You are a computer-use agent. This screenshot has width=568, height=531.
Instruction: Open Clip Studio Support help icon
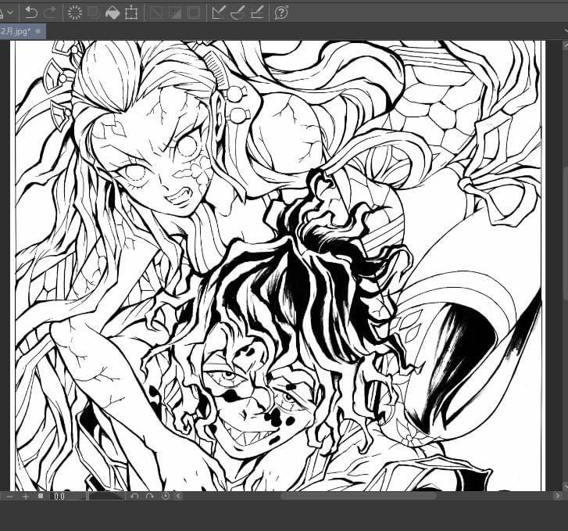281,13
